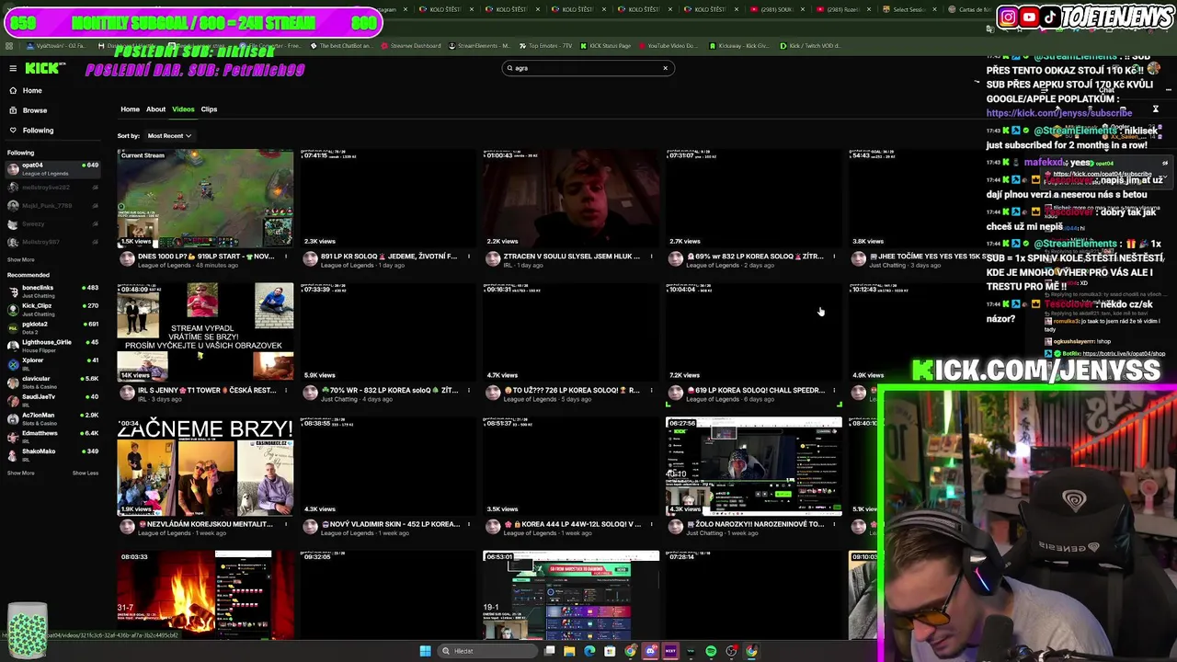Open the Most Recent sort dropdown
This screenshot has width=1177, height=662.
click(169, 136)
